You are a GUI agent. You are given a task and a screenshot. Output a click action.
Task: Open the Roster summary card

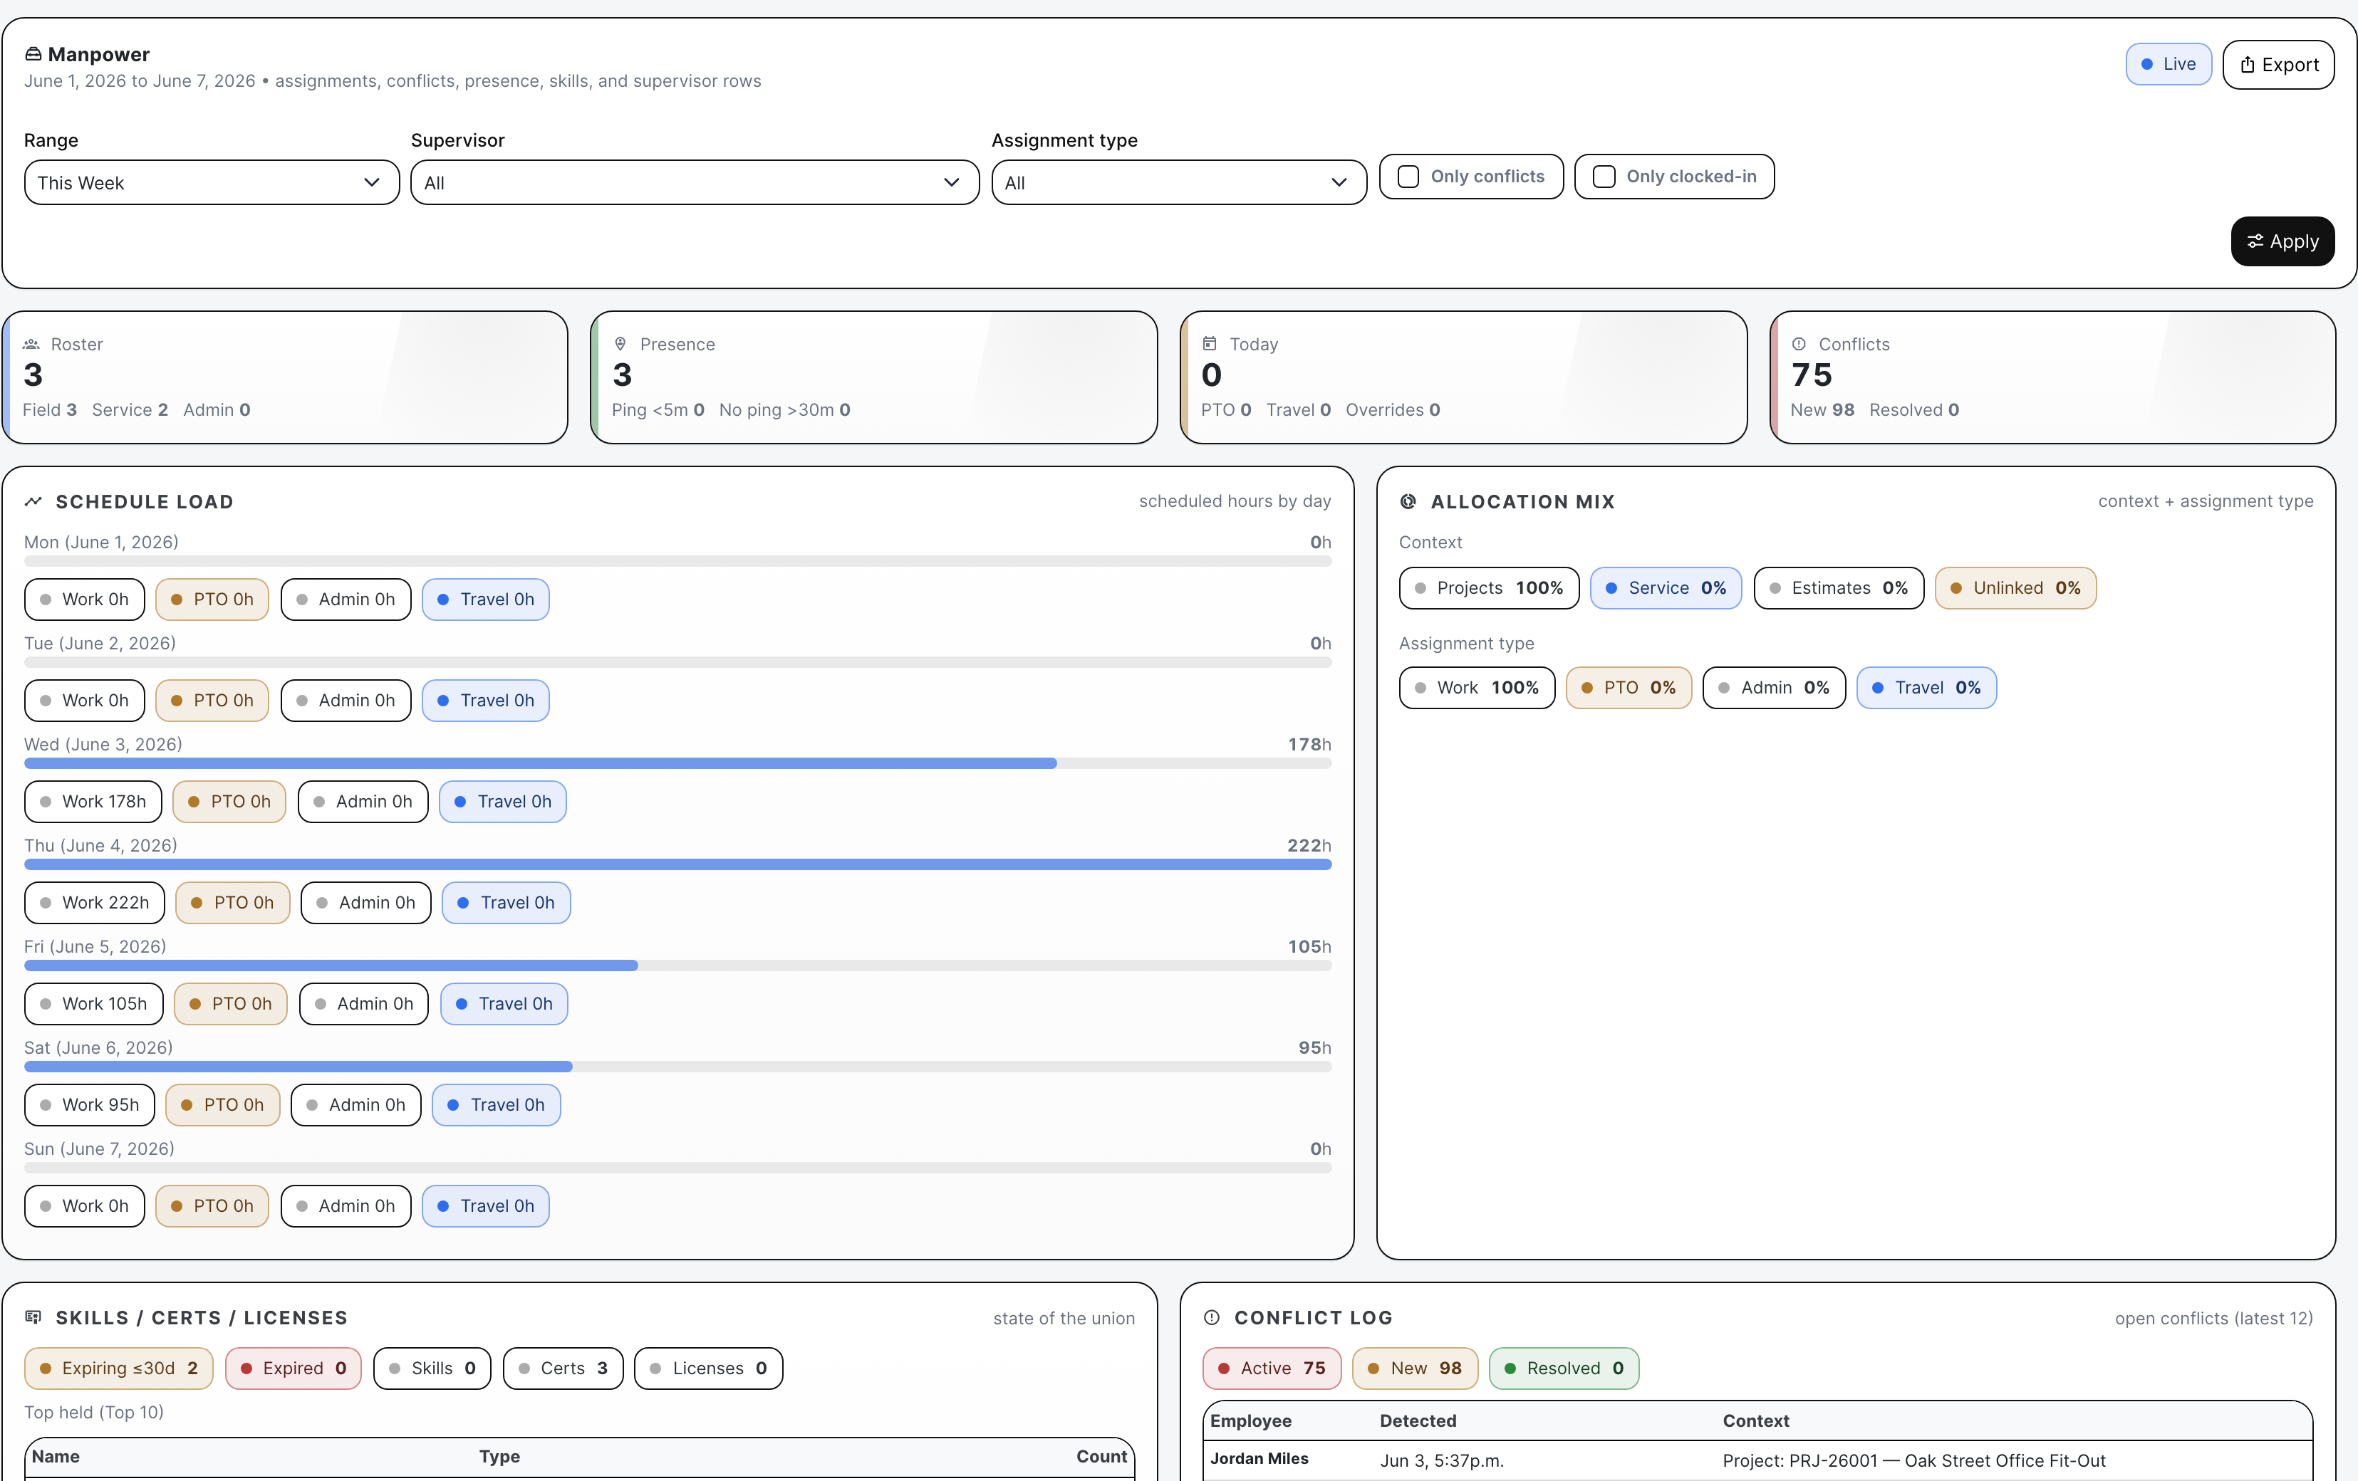point(286,378)
